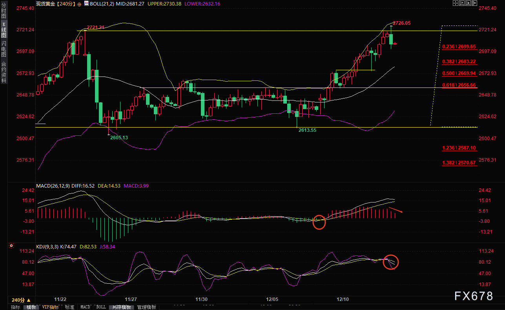Click the 指标 tab at bottom

[x=16, y=307]
